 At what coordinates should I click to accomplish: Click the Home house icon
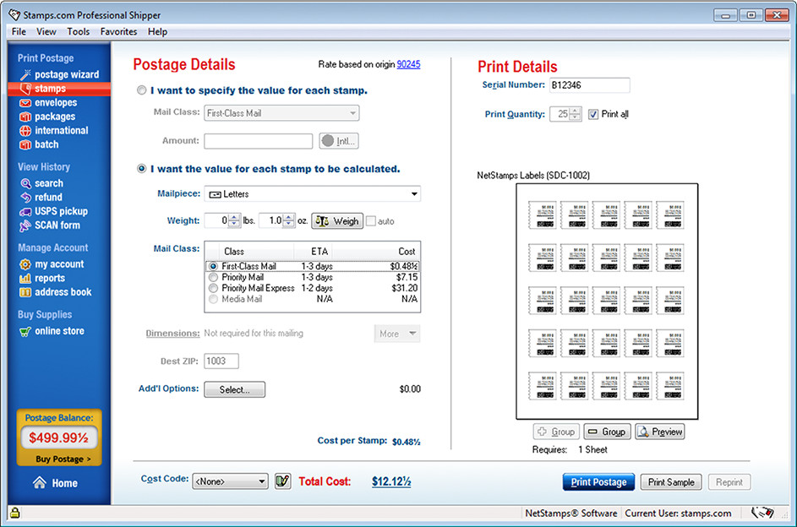pos(40,482)
